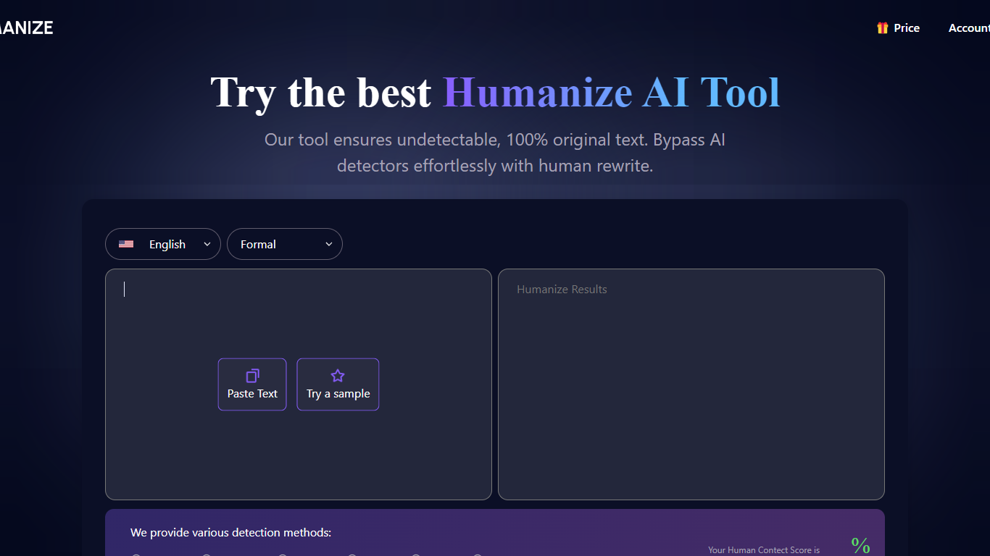990x556 pixels.
Task: Click the chevron on the English selector
Action: tap(207, 244)
